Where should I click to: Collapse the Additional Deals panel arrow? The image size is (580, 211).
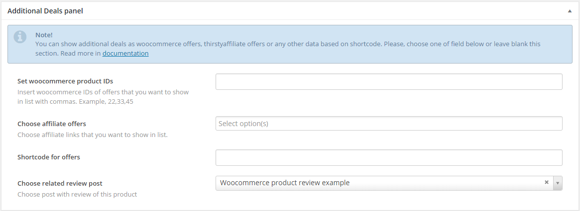click(570, 10)
